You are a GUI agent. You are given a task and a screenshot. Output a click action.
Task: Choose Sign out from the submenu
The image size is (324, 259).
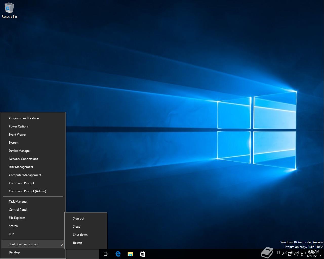[86, 219]
